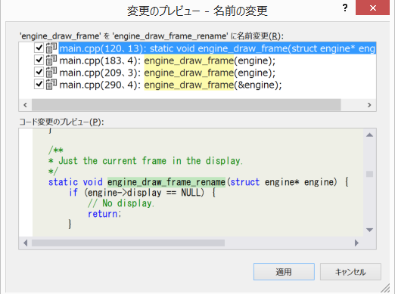
Task: Click the 'Just the current frame' comment line
Action: click(145, 161)
